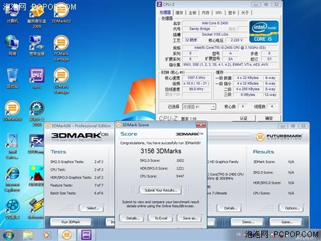The height and width of the screenshot is (241, 321).
Task: Launch Internet Explorer from the desktop
Action: coord(12,179)
